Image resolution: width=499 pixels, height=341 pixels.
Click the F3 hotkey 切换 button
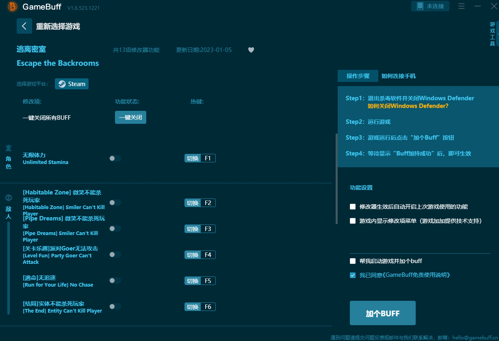pyautogui.click(x=193, y=229)
